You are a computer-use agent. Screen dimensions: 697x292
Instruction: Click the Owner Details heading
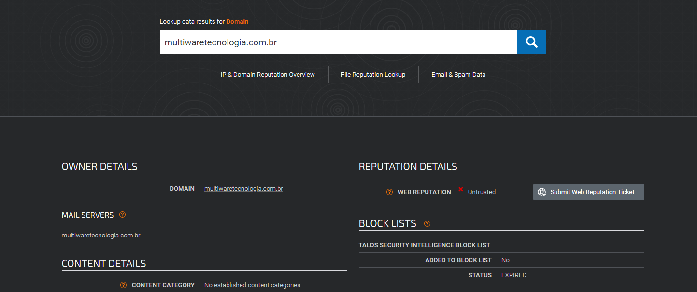pos(100,167)
